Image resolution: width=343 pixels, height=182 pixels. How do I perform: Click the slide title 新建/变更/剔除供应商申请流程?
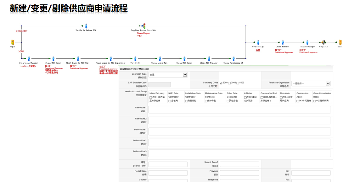click(69, 8)
